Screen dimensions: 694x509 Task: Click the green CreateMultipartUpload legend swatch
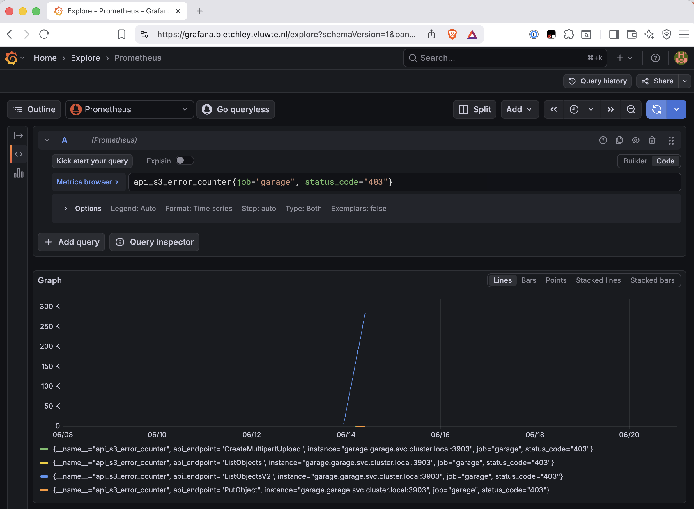click(x=44, y=449)
